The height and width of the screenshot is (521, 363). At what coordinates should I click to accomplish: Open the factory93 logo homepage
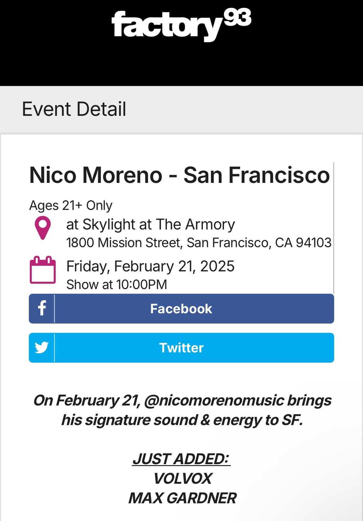pos(181,25)
